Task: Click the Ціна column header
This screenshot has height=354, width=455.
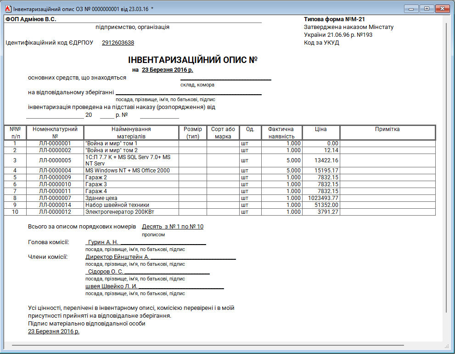Action: [321, 129]
